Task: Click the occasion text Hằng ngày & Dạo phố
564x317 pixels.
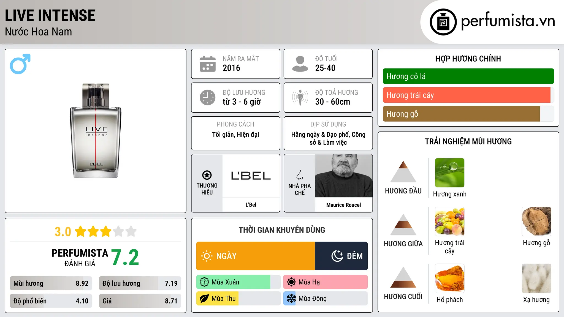Action: coord(321,135)
